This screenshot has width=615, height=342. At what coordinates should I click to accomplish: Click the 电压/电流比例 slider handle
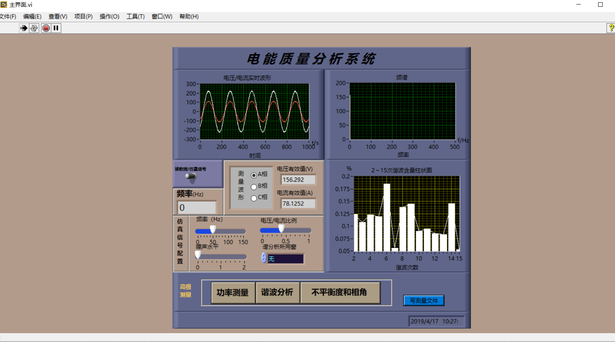point(281,229)
